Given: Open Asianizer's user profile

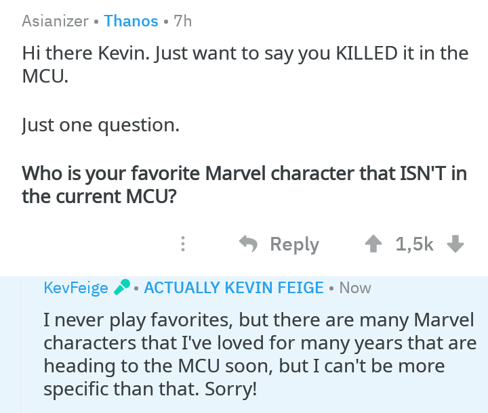Looking at the screenshot, I should 55,21.
